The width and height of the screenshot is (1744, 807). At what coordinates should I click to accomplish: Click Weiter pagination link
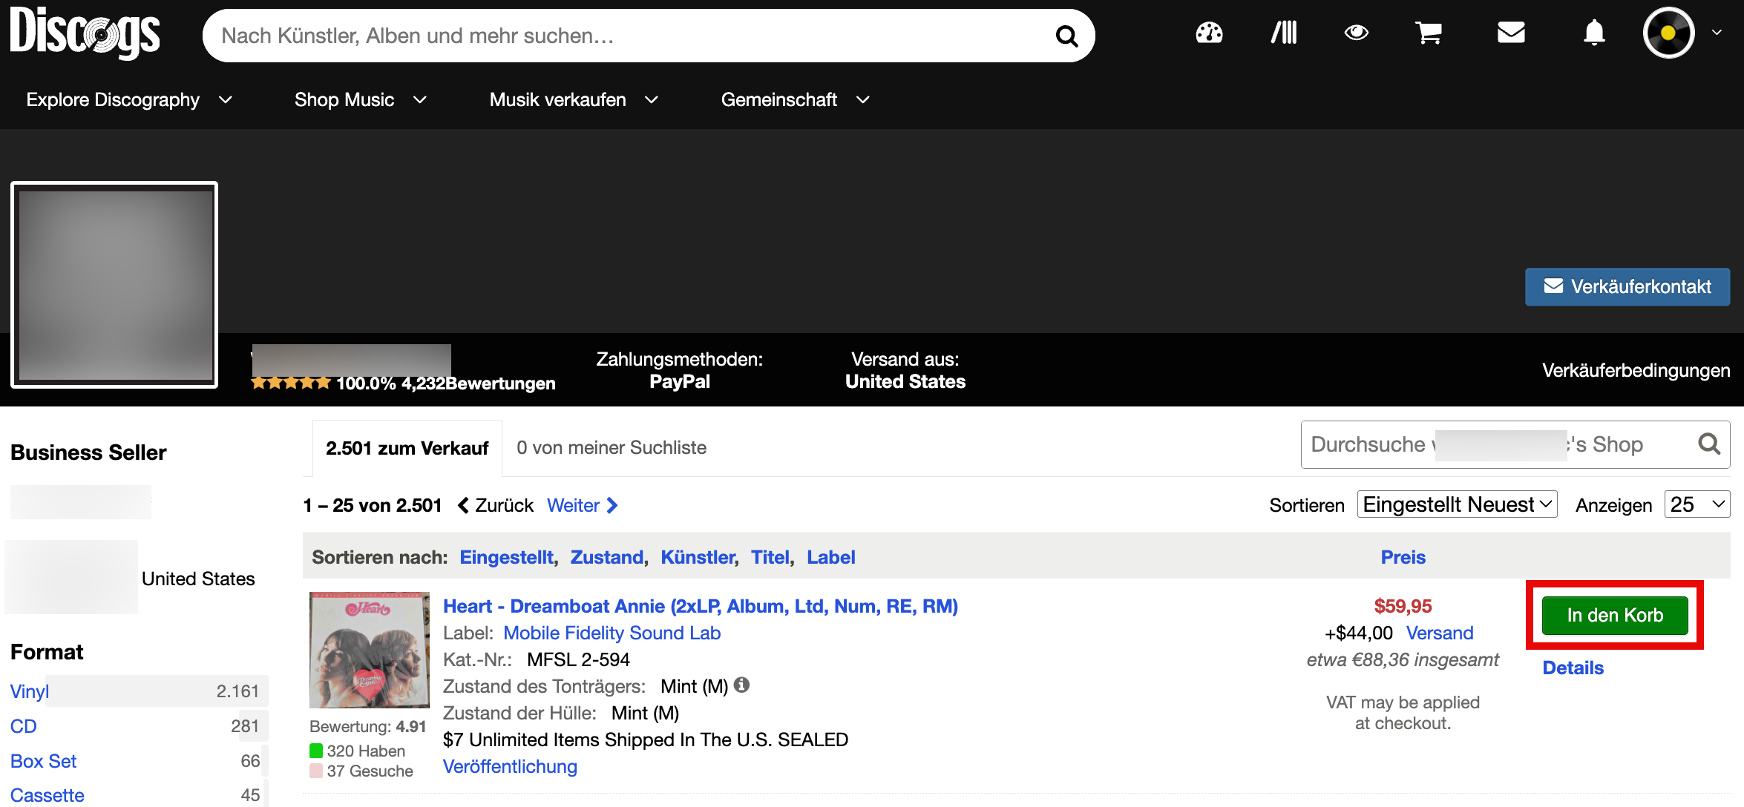pos(583,505)
